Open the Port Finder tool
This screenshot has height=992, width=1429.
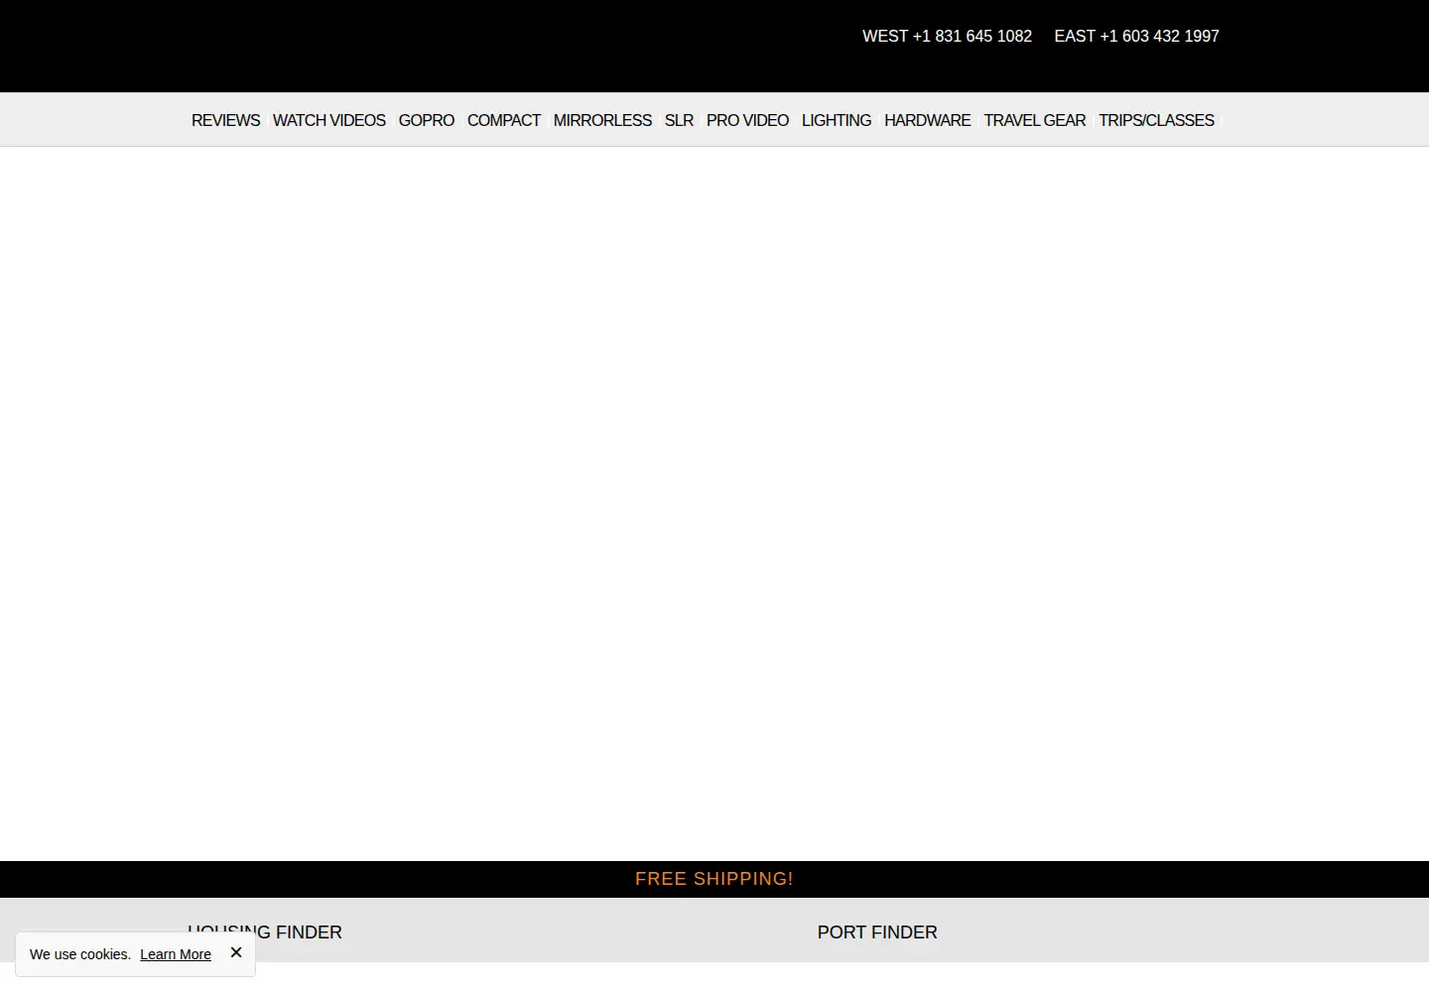click(877, 932)
